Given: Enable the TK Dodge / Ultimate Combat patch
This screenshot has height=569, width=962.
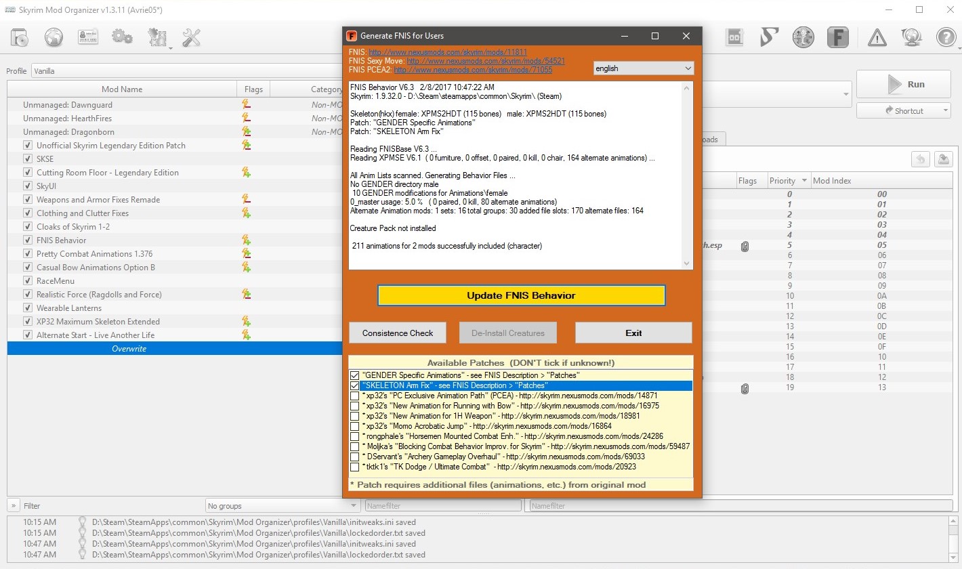Looking at the screenshot, I should coord(355,467).
